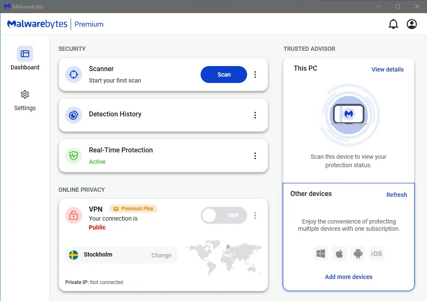The height and width of the screenshot is (301, 427).
Task: Change the VPN server location
Action: tap(162, 255)
